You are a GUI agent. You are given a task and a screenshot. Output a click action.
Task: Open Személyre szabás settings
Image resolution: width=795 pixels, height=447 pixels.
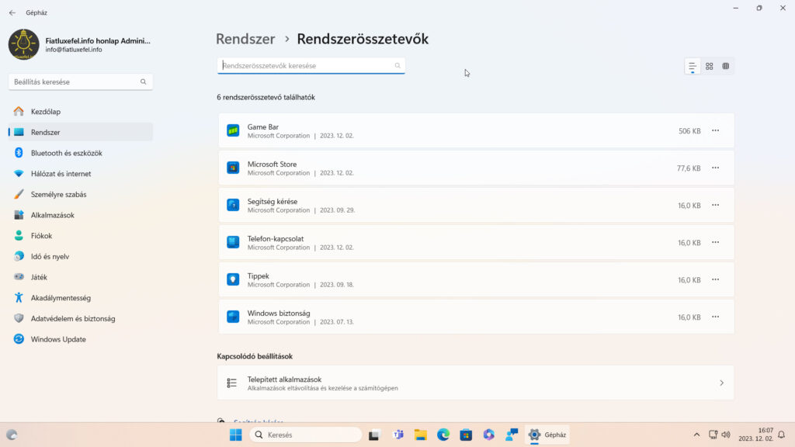pyautogui.click(x=81, y=195)
